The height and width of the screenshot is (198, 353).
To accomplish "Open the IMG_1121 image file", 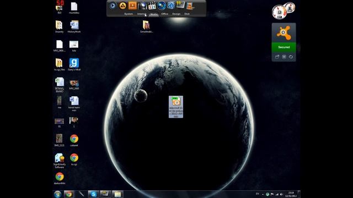I will (x=59, y=141).
